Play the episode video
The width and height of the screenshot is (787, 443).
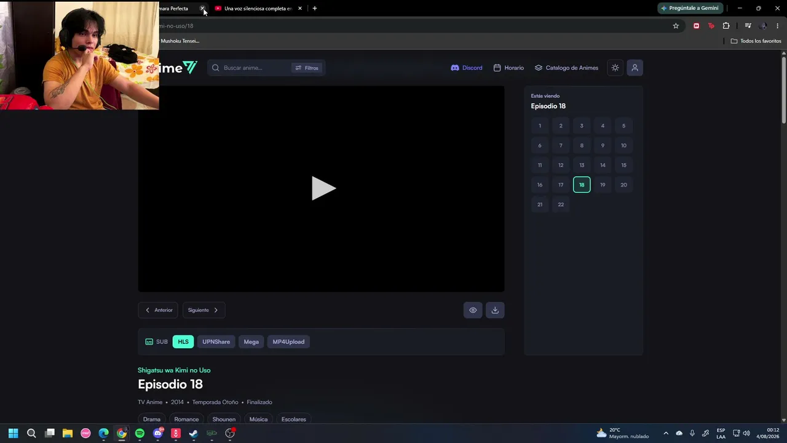tap(323, 188)
